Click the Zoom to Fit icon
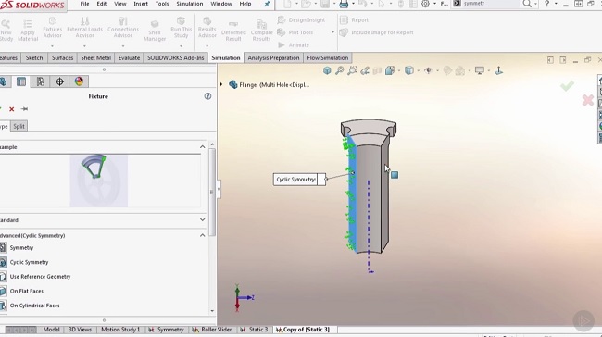The width and height of the screenshot is (602, 337). [x=339, y=70]
